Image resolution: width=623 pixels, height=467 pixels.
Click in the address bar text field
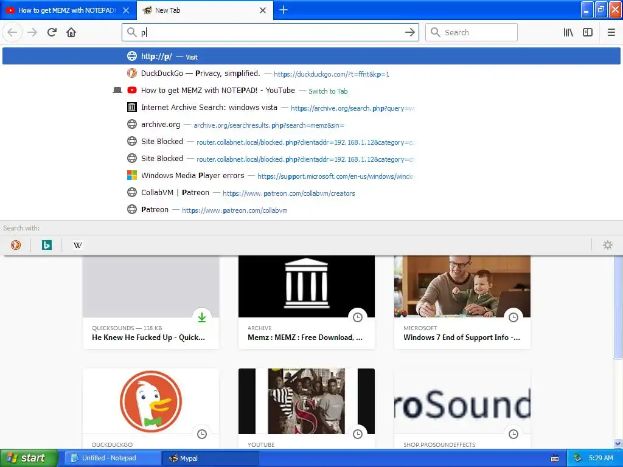[270, 32]
